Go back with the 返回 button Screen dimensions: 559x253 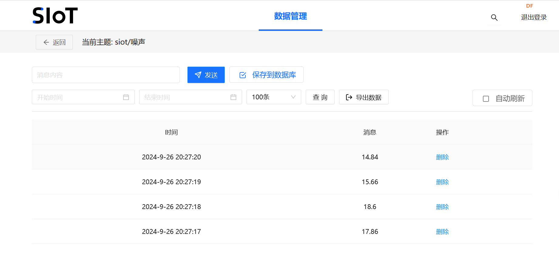coord(54,42)
